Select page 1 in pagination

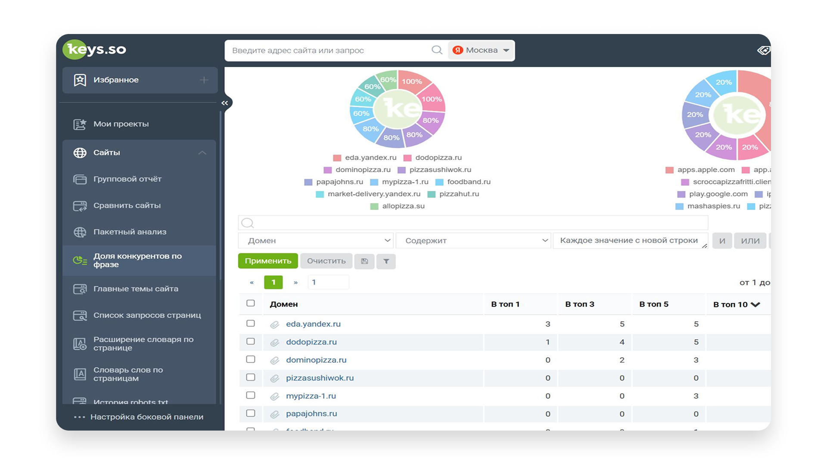pos(274,282)
